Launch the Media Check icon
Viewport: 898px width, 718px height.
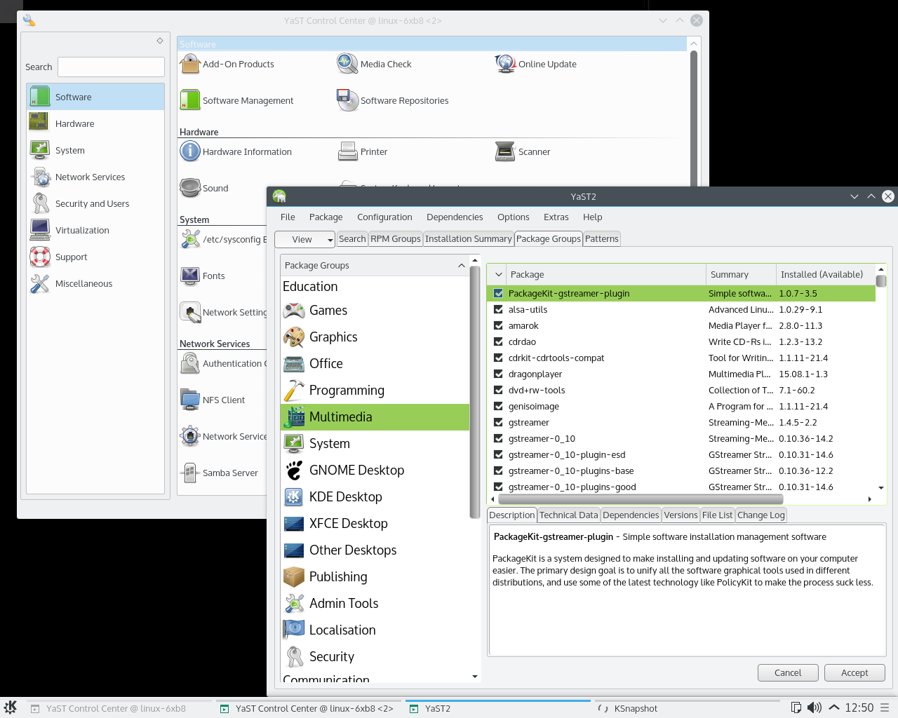(x=347, y=64)
